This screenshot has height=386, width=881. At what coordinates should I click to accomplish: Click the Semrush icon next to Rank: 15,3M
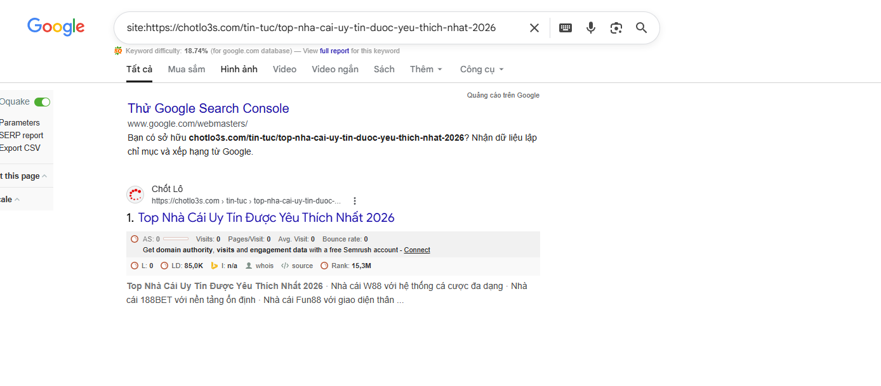[x=324, y=266]
